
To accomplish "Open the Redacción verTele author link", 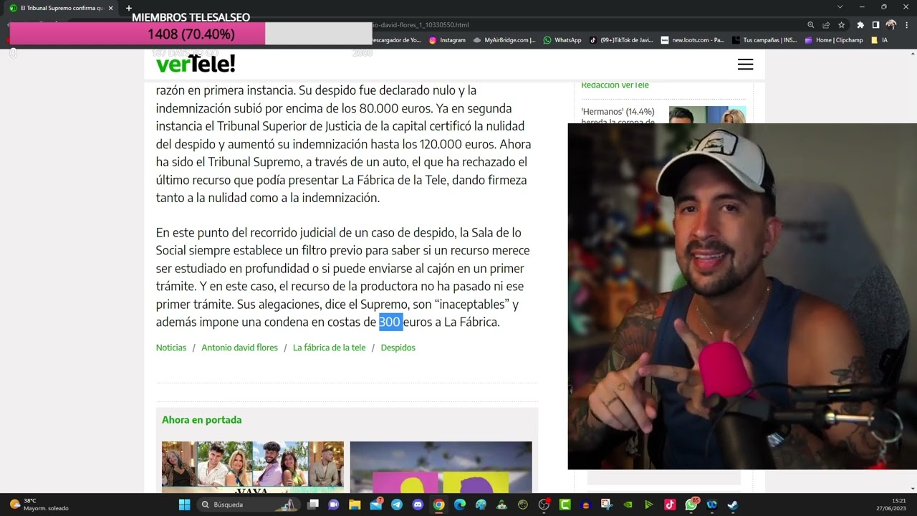I will pos(615,85).
